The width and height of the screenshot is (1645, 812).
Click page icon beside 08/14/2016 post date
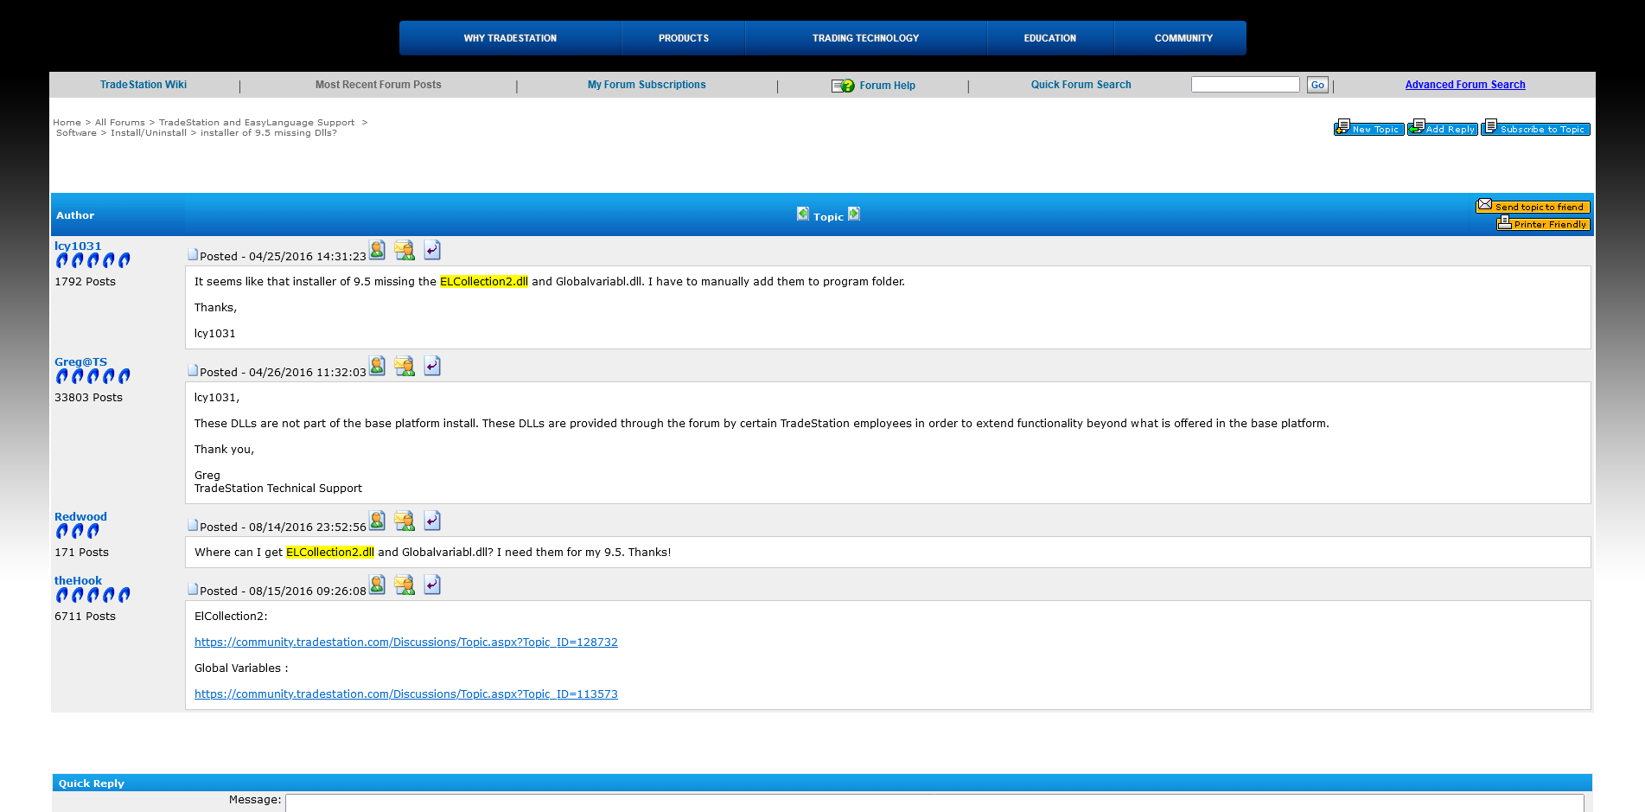click(193, 525)
